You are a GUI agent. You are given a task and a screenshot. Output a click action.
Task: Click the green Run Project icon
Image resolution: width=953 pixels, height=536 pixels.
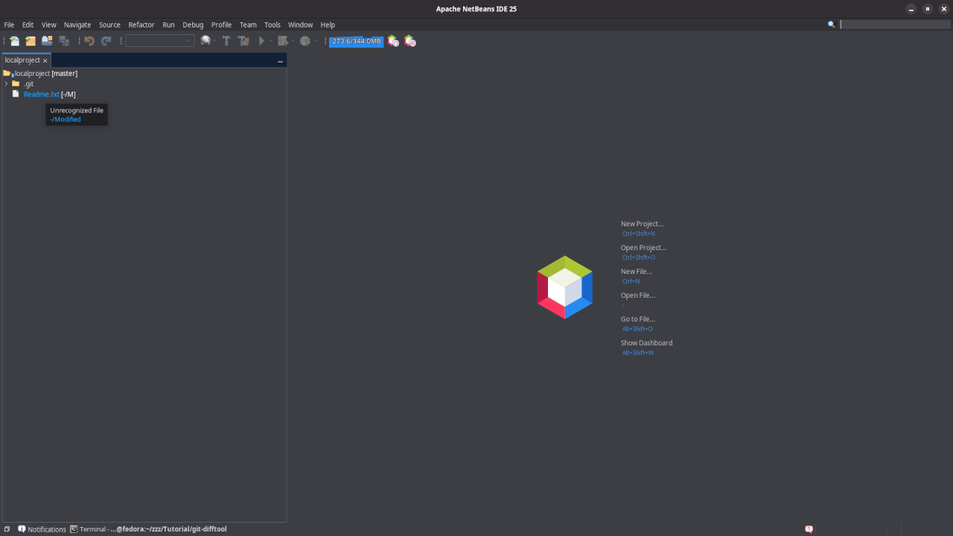point(261,41)
